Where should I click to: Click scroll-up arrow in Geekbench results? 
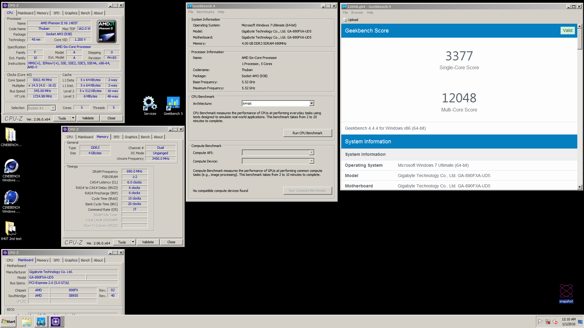580,26
